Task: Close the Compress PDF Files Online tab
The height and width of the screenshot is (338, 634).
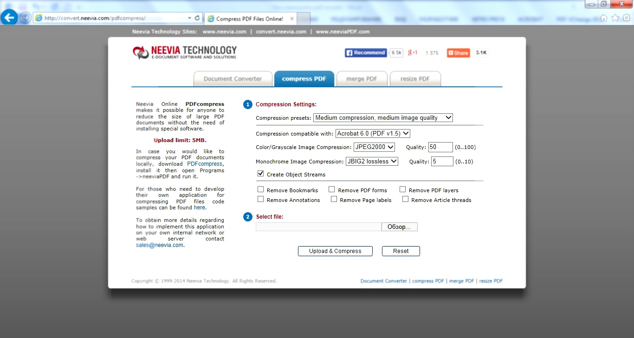Action: coord(292,19)
